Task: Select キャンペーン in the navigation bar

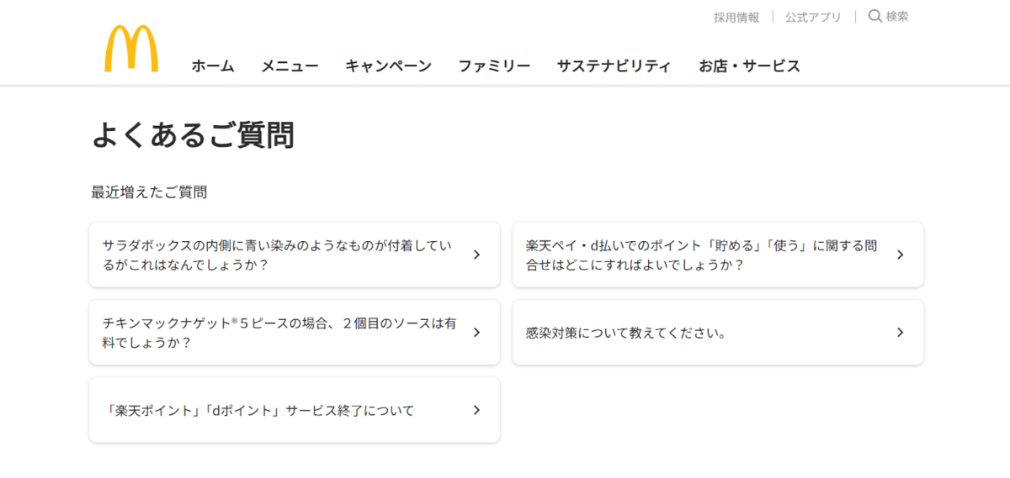Action: (x=388, y=66)
